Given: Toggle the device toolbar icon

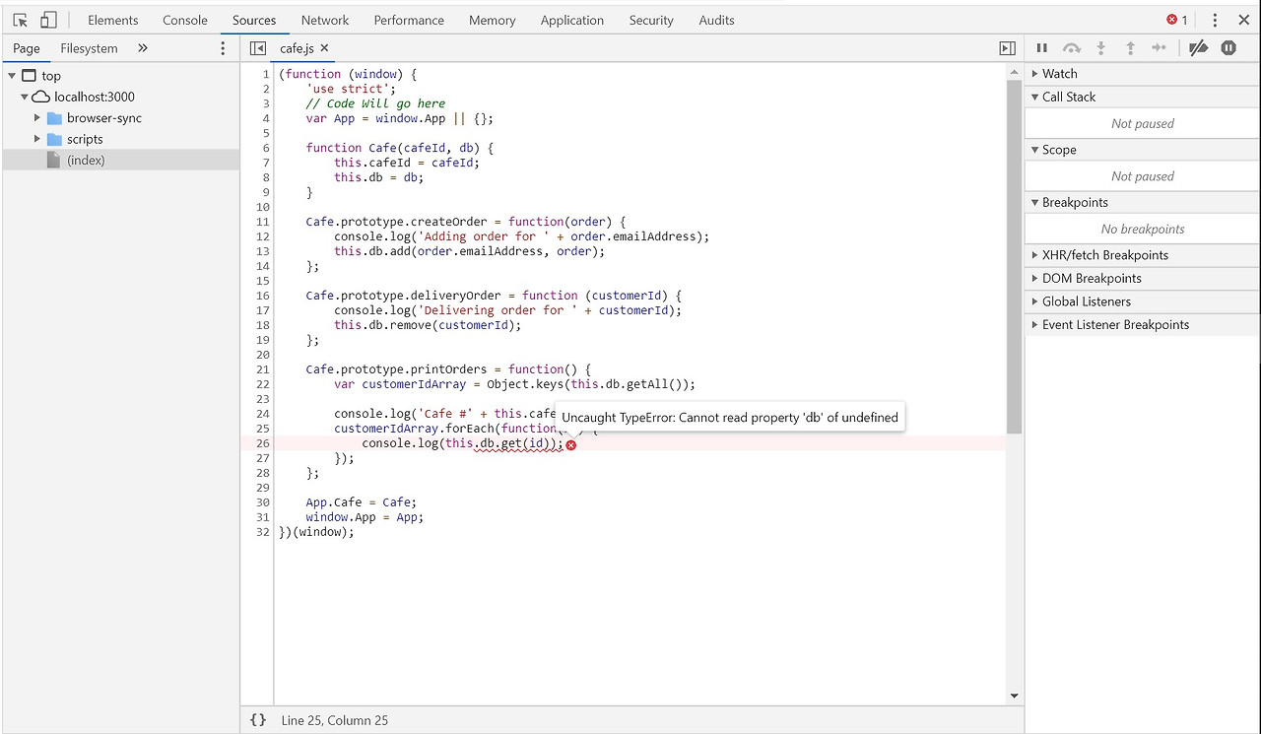Looking at the screenshot, I should coord(48,20).
